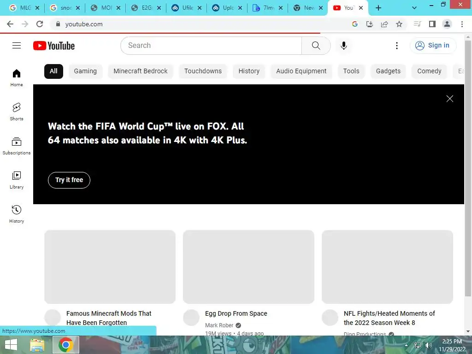Open Subscriptions in the sidebar
The height and width of the screenshot is (354, 472).
coord(17,146)
